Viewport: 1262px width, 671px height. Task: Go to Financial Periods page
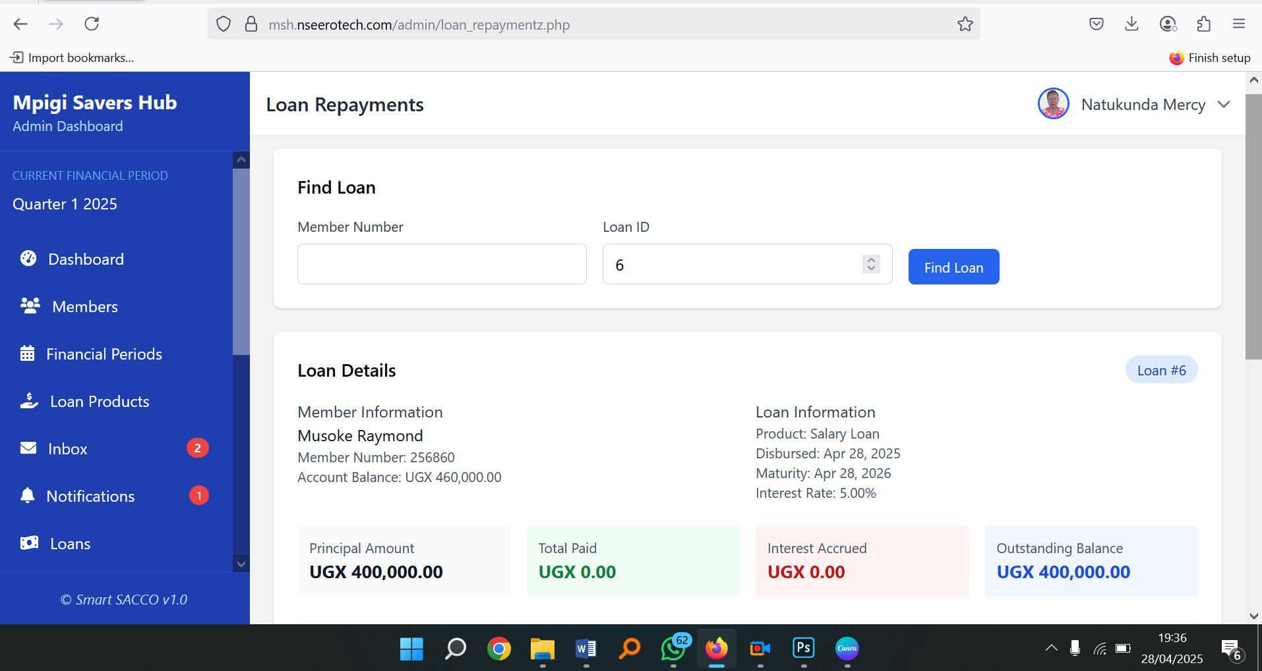104,354
